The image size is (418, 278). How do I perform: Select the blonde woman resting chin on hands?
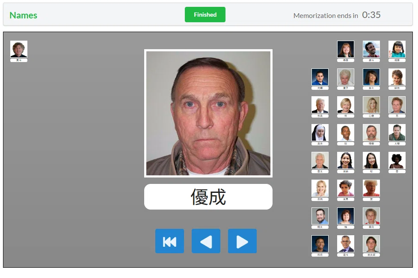pyautogui.click(x=320, y=188)
